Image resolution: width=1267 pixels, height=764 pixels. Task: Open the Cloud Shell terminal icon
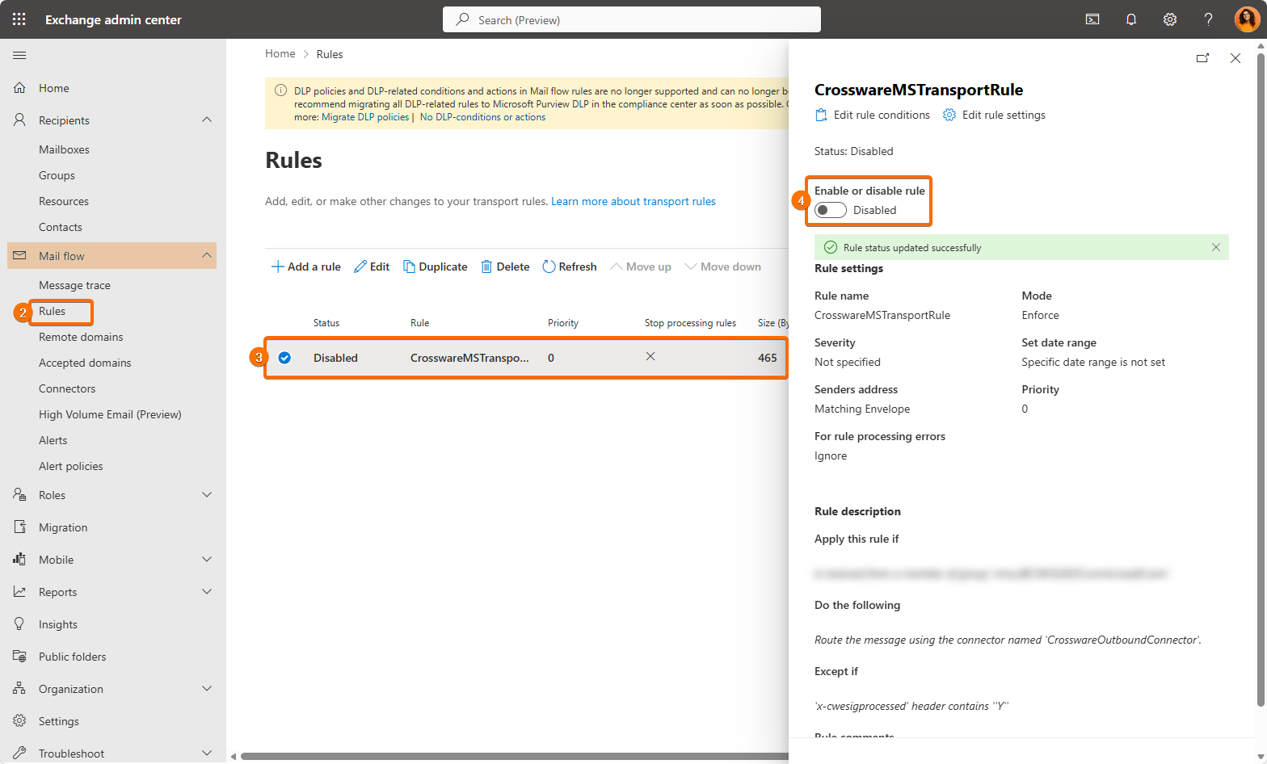[x=1092, y=19]
